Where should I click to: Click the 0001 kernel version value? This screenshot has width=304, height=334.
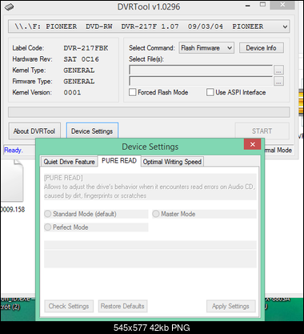tap(72, 93)
